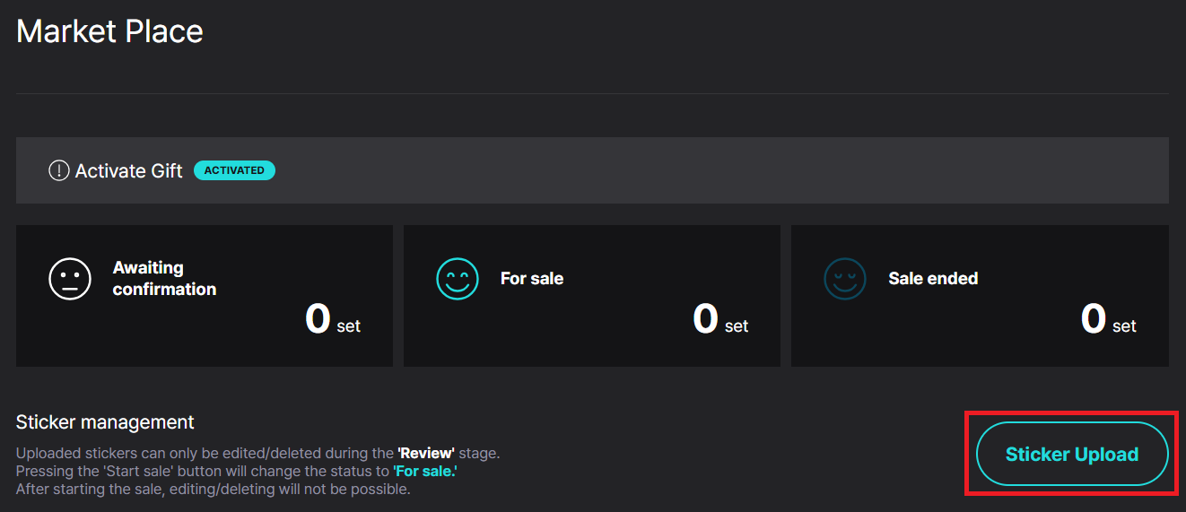Select the Activate Gift label
Viewport: 1186px width, 512px height.
(129, 170)
